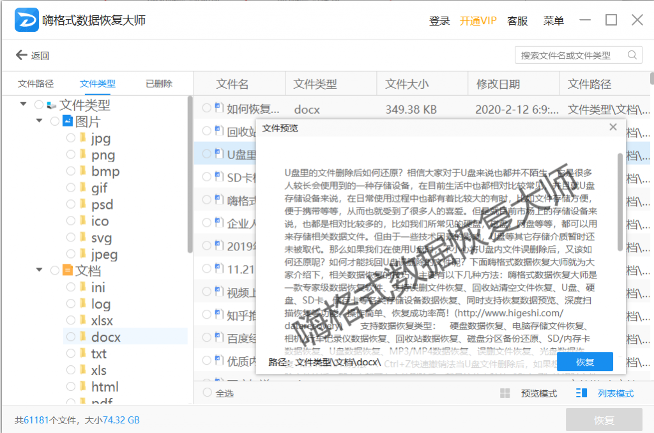Click the search file name input field
Viewport: 654px width, 433px height.
pyautogui.click(x=578, y=55)
